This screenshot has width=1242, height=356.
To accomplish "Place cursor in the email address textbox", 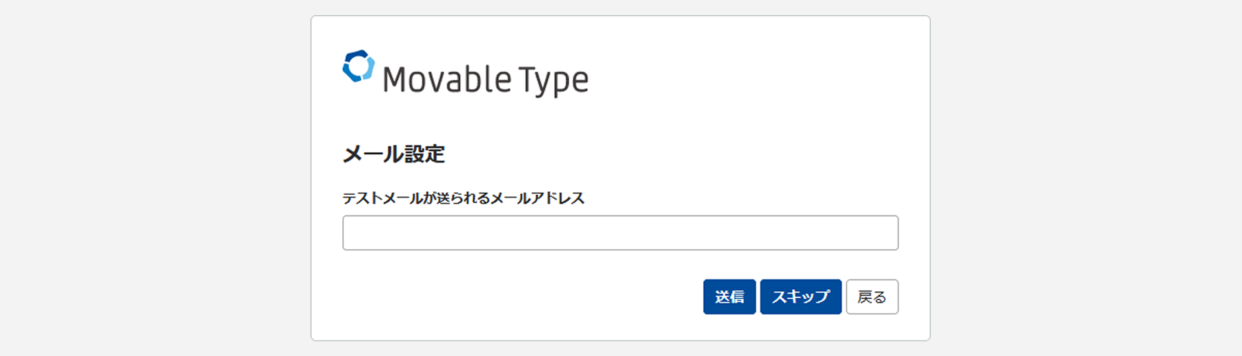I will pyautogui.click(x=620, y=233).
